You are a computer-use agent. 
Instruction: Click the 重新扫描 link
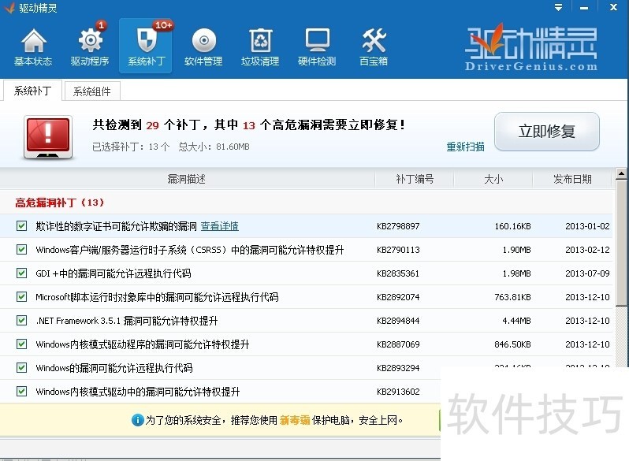pyautogui.click(x=465, y=147)
